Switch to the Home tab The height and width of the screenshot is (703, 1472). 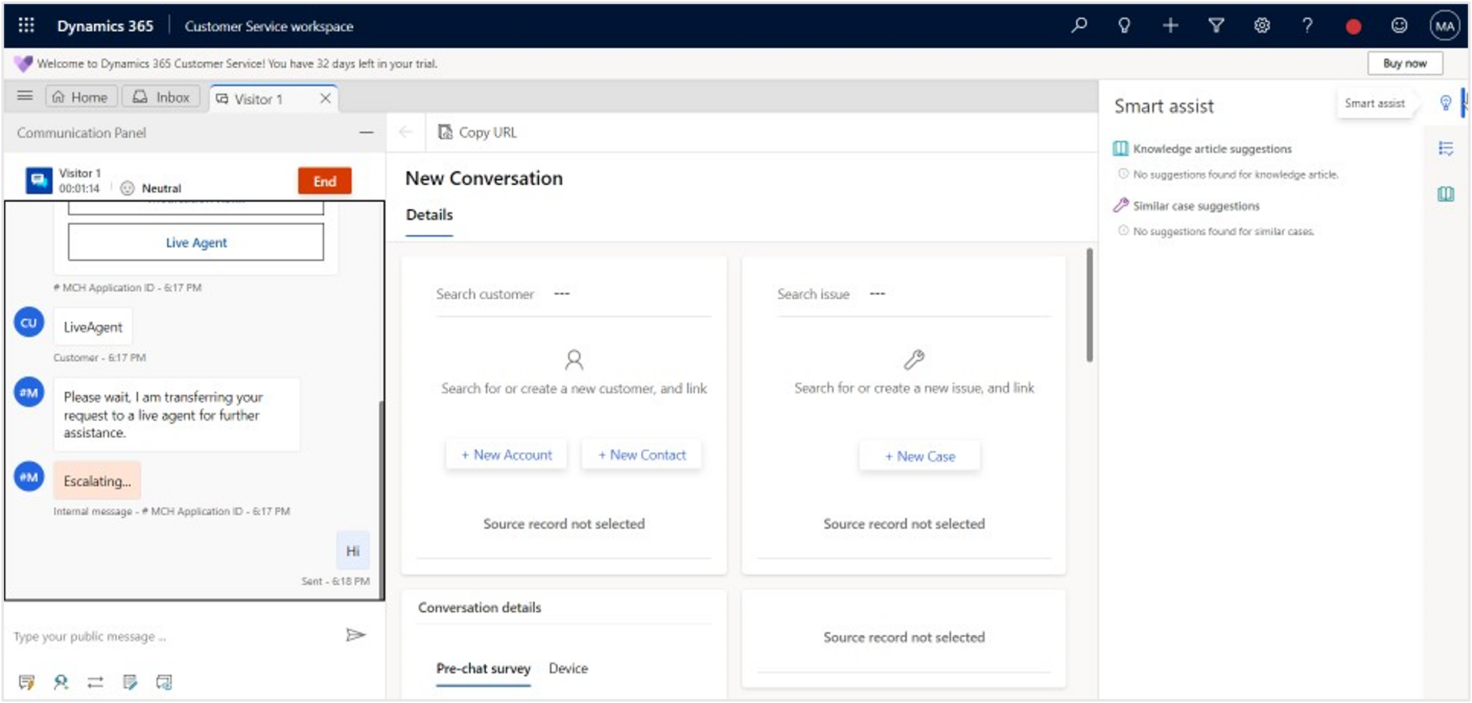coord(81,97)
